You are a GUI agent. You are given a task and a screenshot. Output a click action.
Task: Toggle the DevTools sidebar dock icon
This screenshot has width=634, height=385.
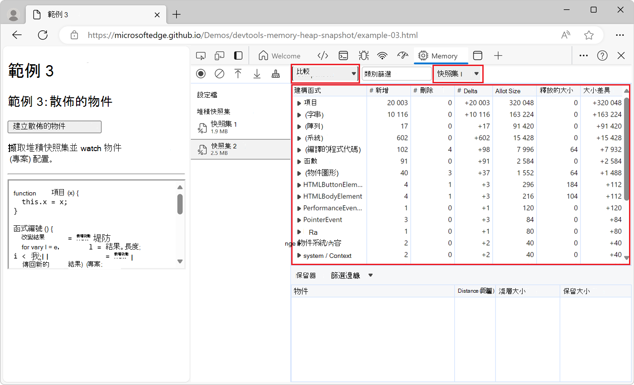coord(238,56)
